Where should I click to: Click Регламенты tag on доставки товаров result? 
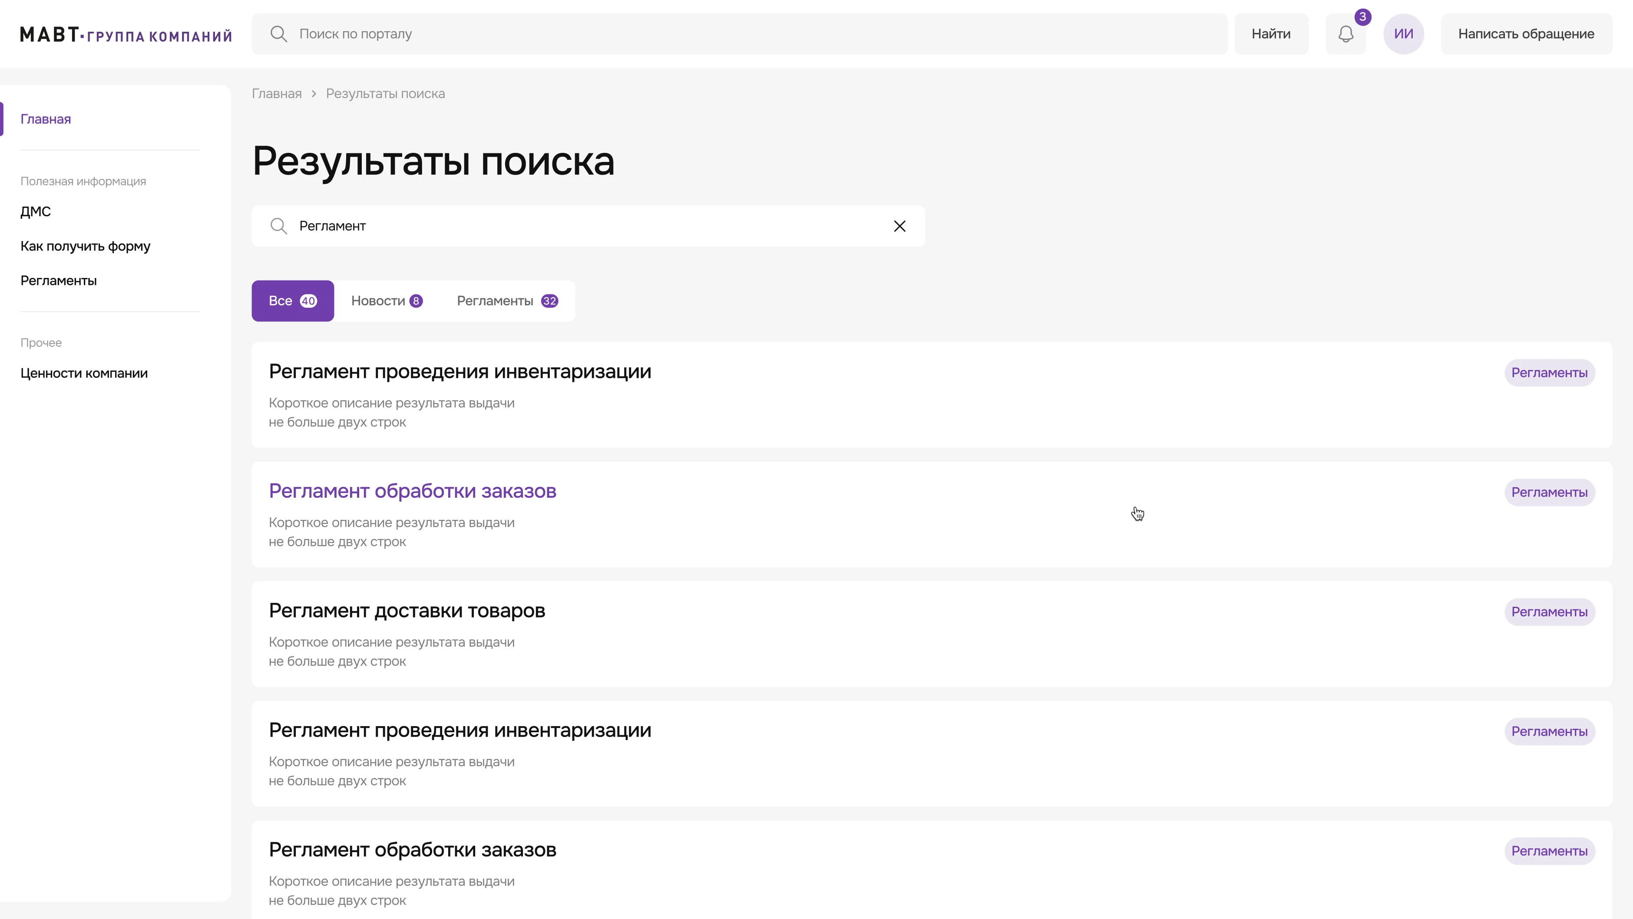tap(1549, 612)
